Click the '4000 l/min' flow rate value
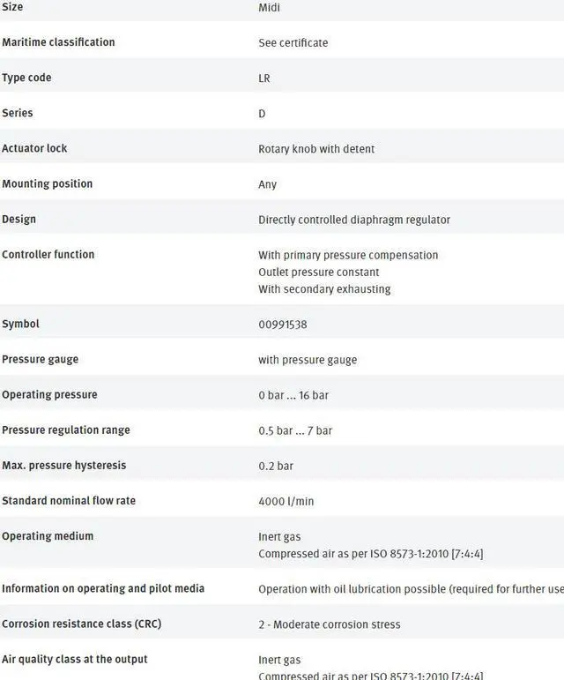564x680 pixels. click(x=286, y=501)
